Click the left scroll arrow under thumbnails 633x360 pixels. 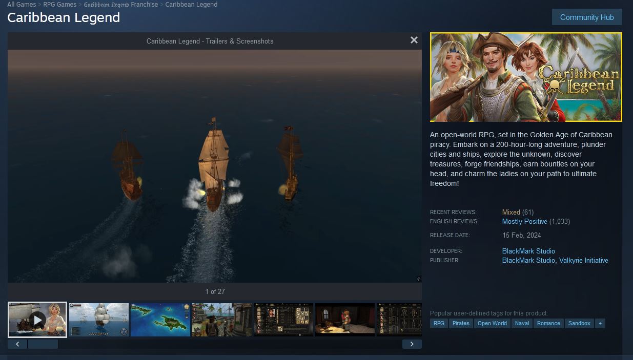pyautogui.click(x=17, y=344)
